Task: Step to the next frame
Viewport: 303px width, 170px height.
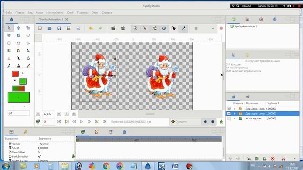Action: (x=89, y=122)
